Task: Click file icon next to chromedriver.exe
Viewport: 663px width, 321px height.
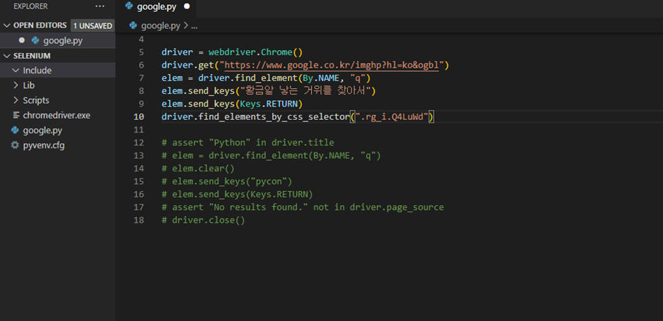Action: (16, 115)
